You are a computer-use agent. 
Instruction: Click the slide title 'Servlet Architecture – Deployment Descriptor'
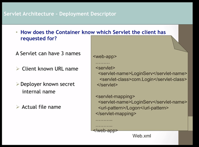[x=60, y=14]
